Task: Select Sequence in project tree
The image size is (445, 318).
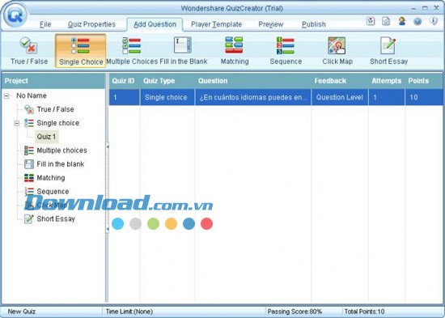Action: 53,192
